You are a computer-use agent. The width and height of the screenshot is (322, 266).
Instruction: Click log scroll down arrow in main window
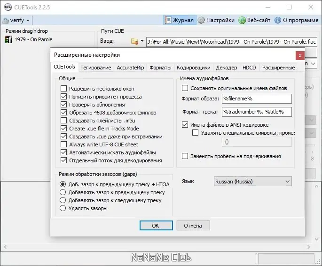tap(316, 239)
